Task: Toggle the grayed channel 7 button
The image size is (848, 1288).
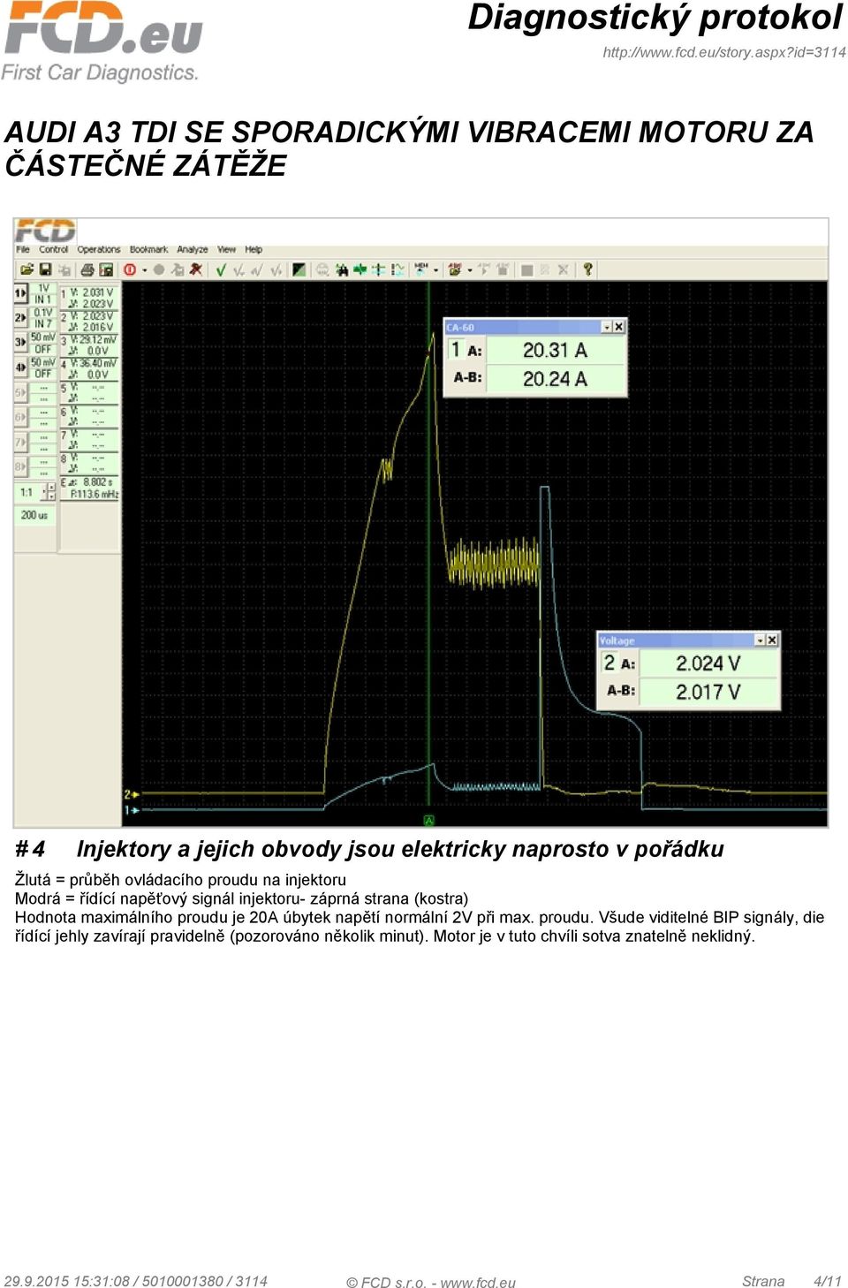Action: [20, 441]
